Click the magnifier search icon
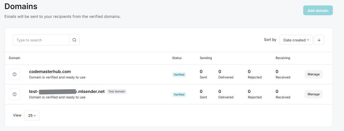 coord(74,40)
